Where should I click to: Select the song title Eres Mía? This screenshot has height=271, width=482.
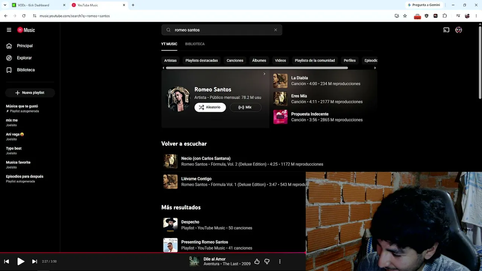pyautogui.click(x=299, y=96)
